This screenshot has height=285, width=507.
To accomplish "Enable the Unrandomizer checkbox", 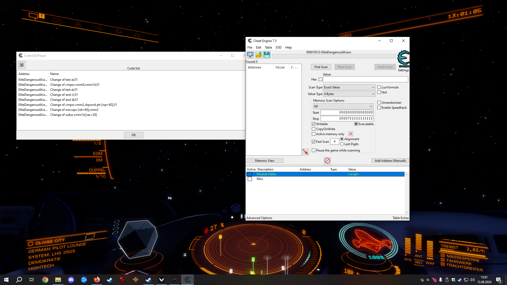I will [379, 103].
